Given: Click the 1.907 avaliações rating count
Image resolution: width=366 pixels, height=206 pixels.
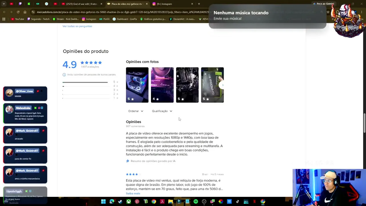Looking at the screenshot, I should pos(90,67).
